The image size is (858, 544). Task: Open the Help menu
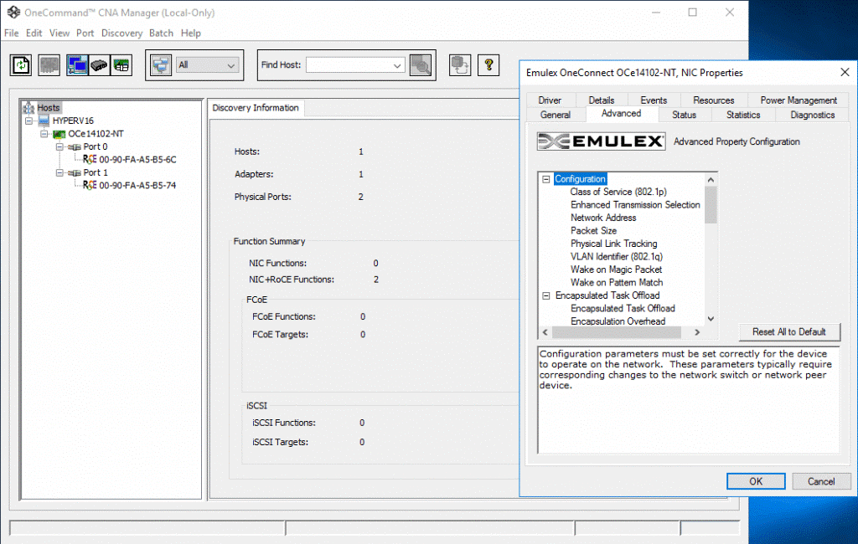click(x=191, y=33)
